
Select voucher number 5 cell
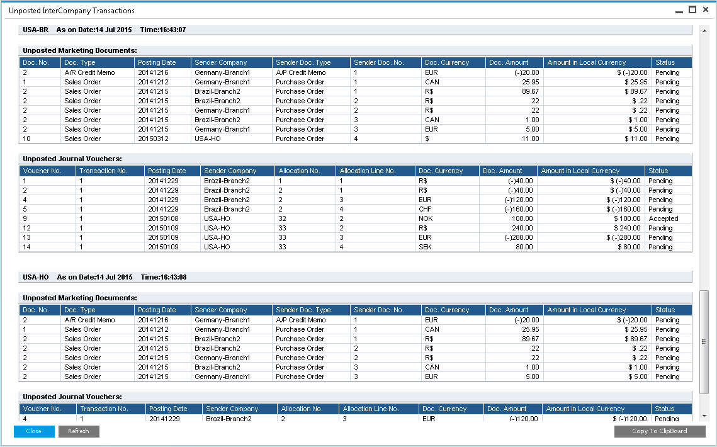(48, 209)
